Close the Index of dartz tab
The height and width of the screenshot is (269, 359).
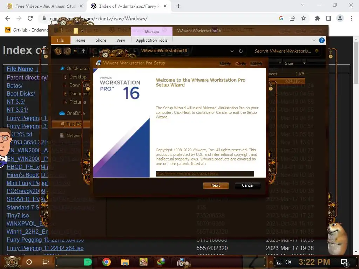[165, 6]
